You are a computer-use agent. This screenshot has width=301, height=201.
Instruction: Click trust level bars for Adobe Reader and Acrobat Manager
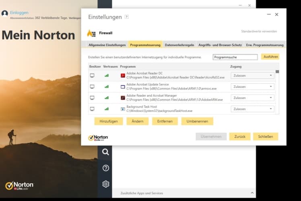(x=107, y=98)
